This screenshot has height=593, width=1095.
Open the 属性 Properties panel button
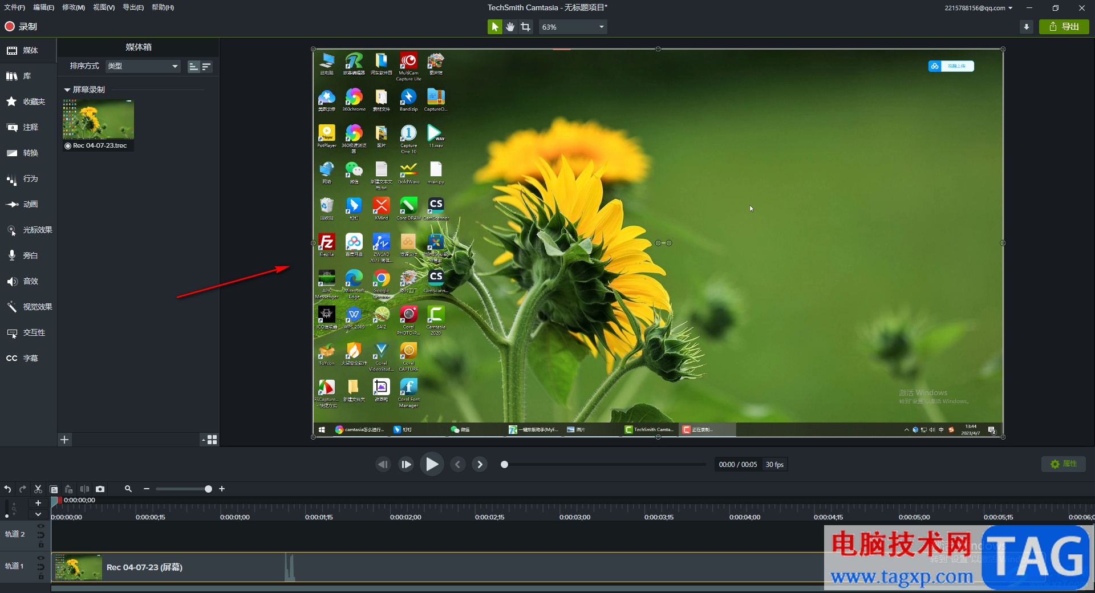[x=1064, y=464]
